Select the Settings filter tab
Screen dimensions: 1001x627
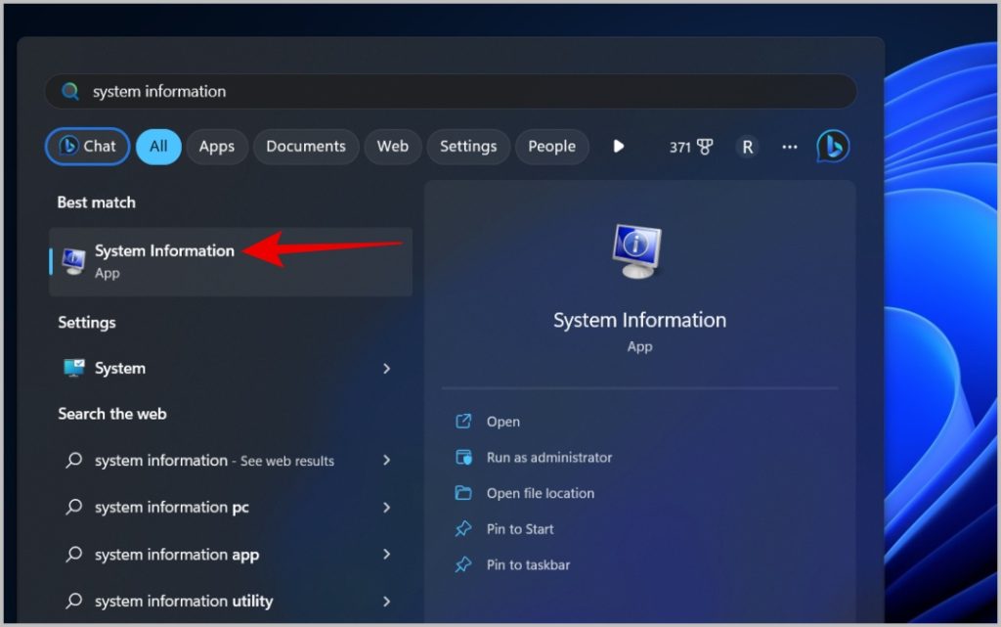[468, 147]
